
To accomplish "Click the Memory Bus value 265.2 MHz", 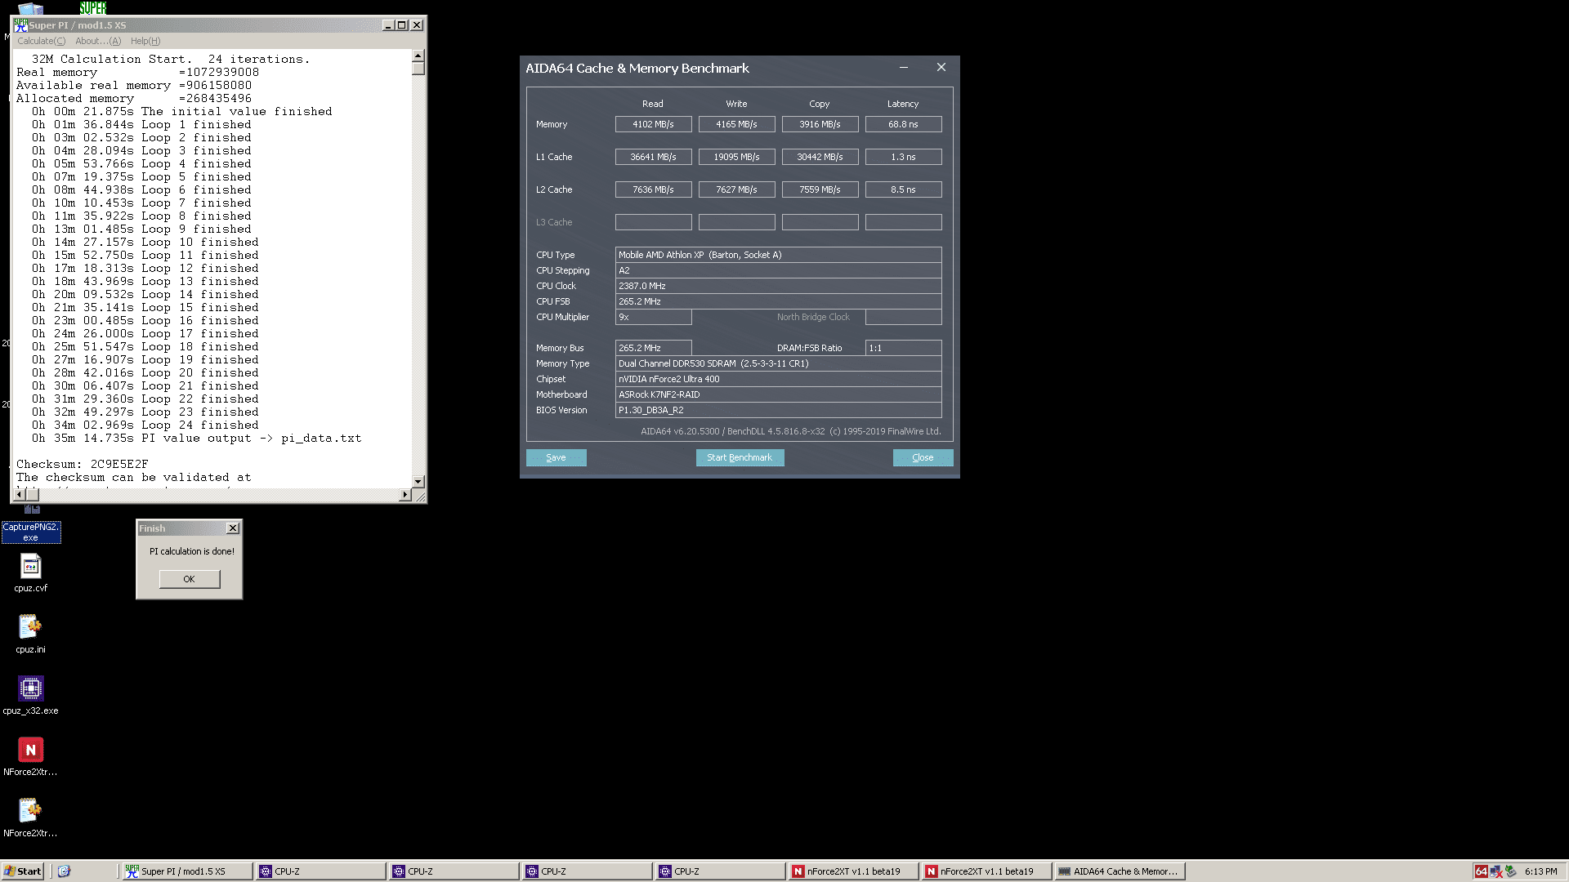I will coord(653,348).
